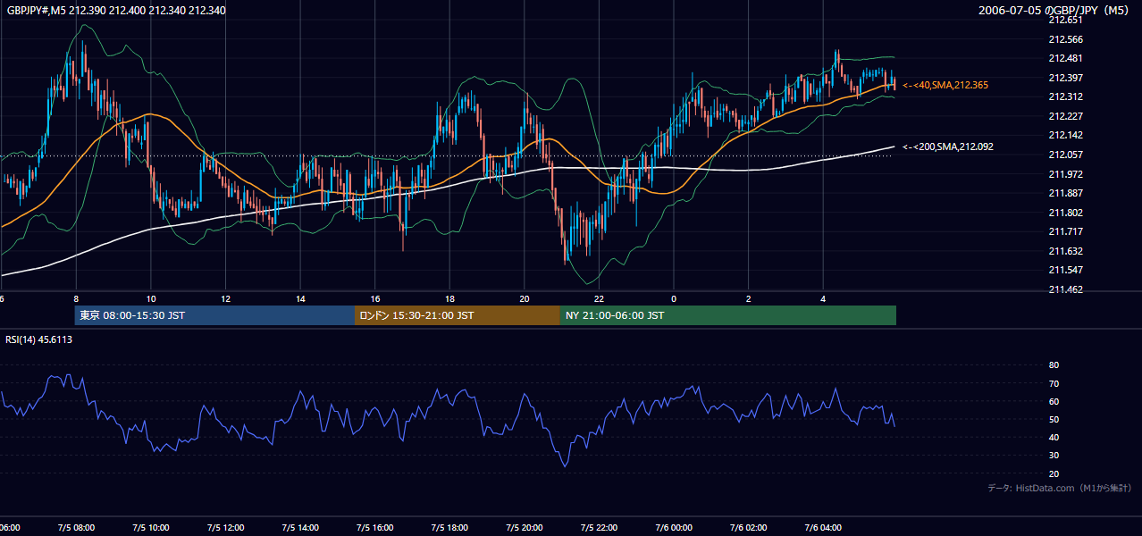Viewport: 1142px width, 536px height.
Task: Click the 200 SMA 212.092 label
Action: (x=947, y=147)
